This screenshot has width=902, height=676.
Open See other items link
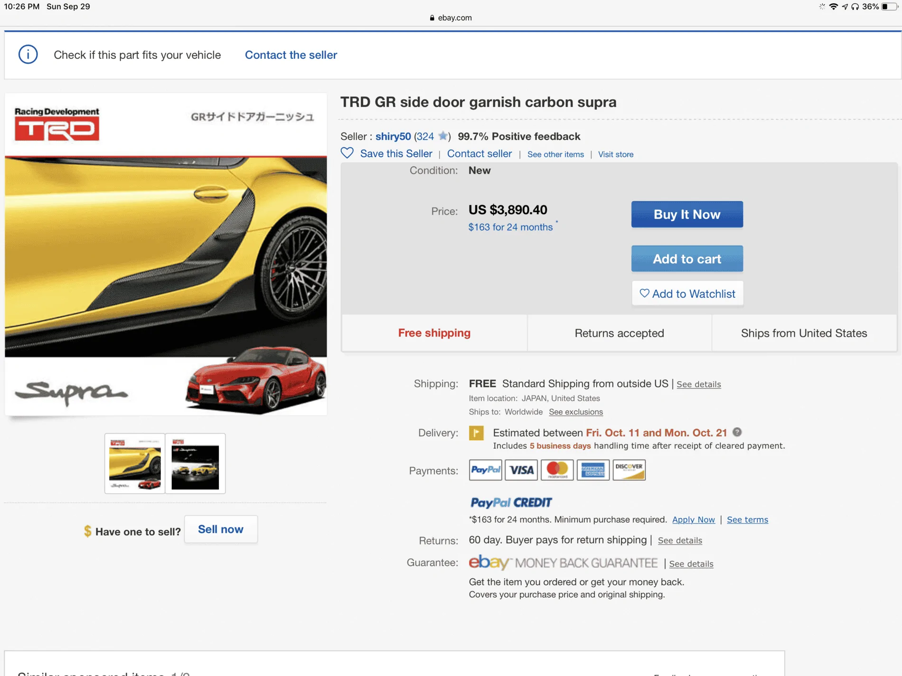click(556, 154)
